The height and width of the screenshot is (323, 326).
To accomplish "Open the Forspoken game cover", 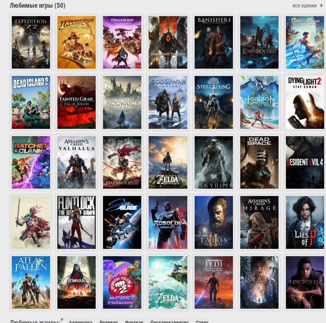I will click(305, 282).
